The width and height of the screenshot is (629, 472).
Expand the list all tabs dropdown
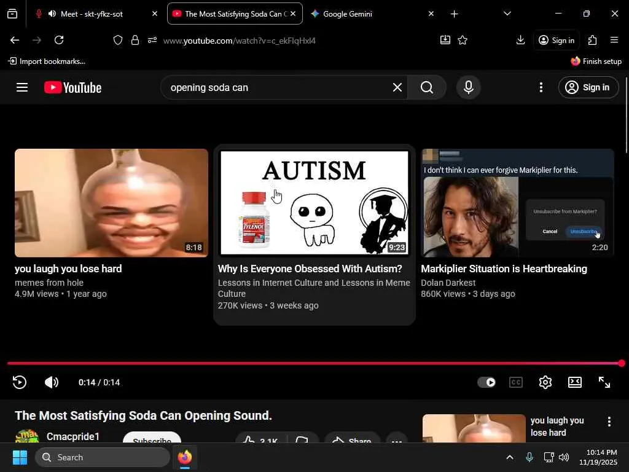point(507,14)
